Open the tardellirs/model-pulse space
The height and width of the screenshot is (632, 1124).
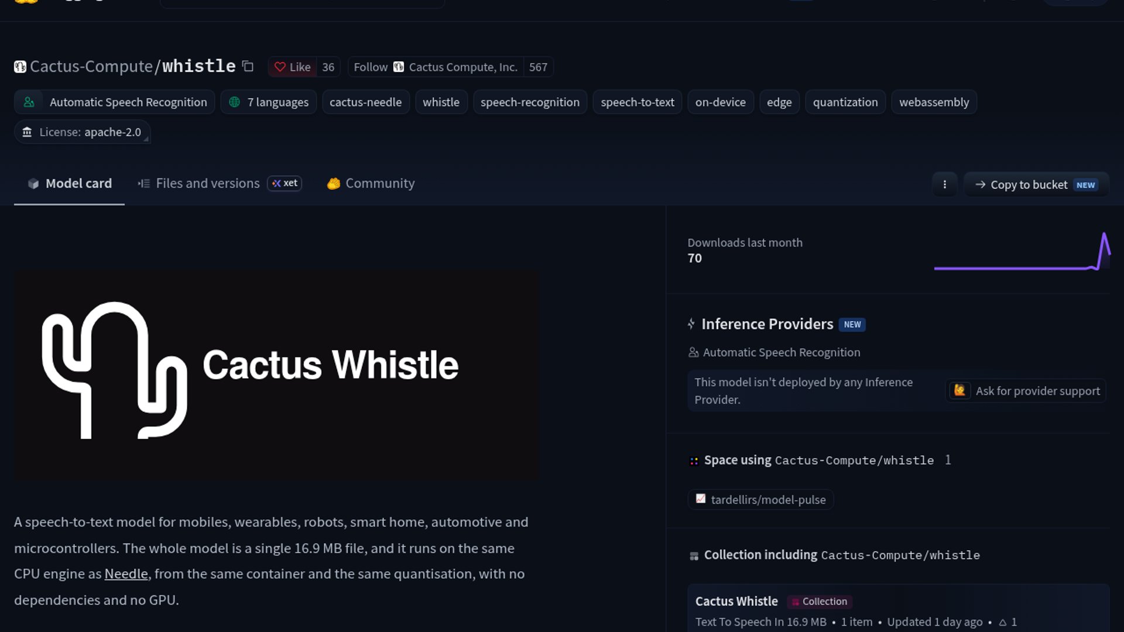(x=760, y=499)
